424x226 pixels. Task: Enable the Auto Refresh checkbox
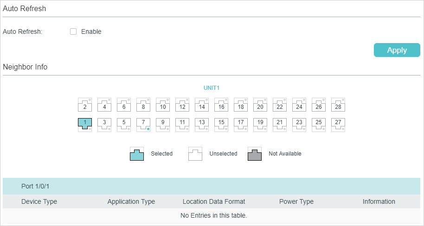point(73,32)
